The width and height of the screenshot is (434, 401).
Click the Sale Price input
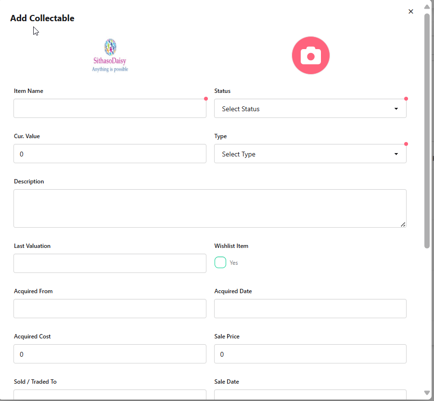[310, 354]
